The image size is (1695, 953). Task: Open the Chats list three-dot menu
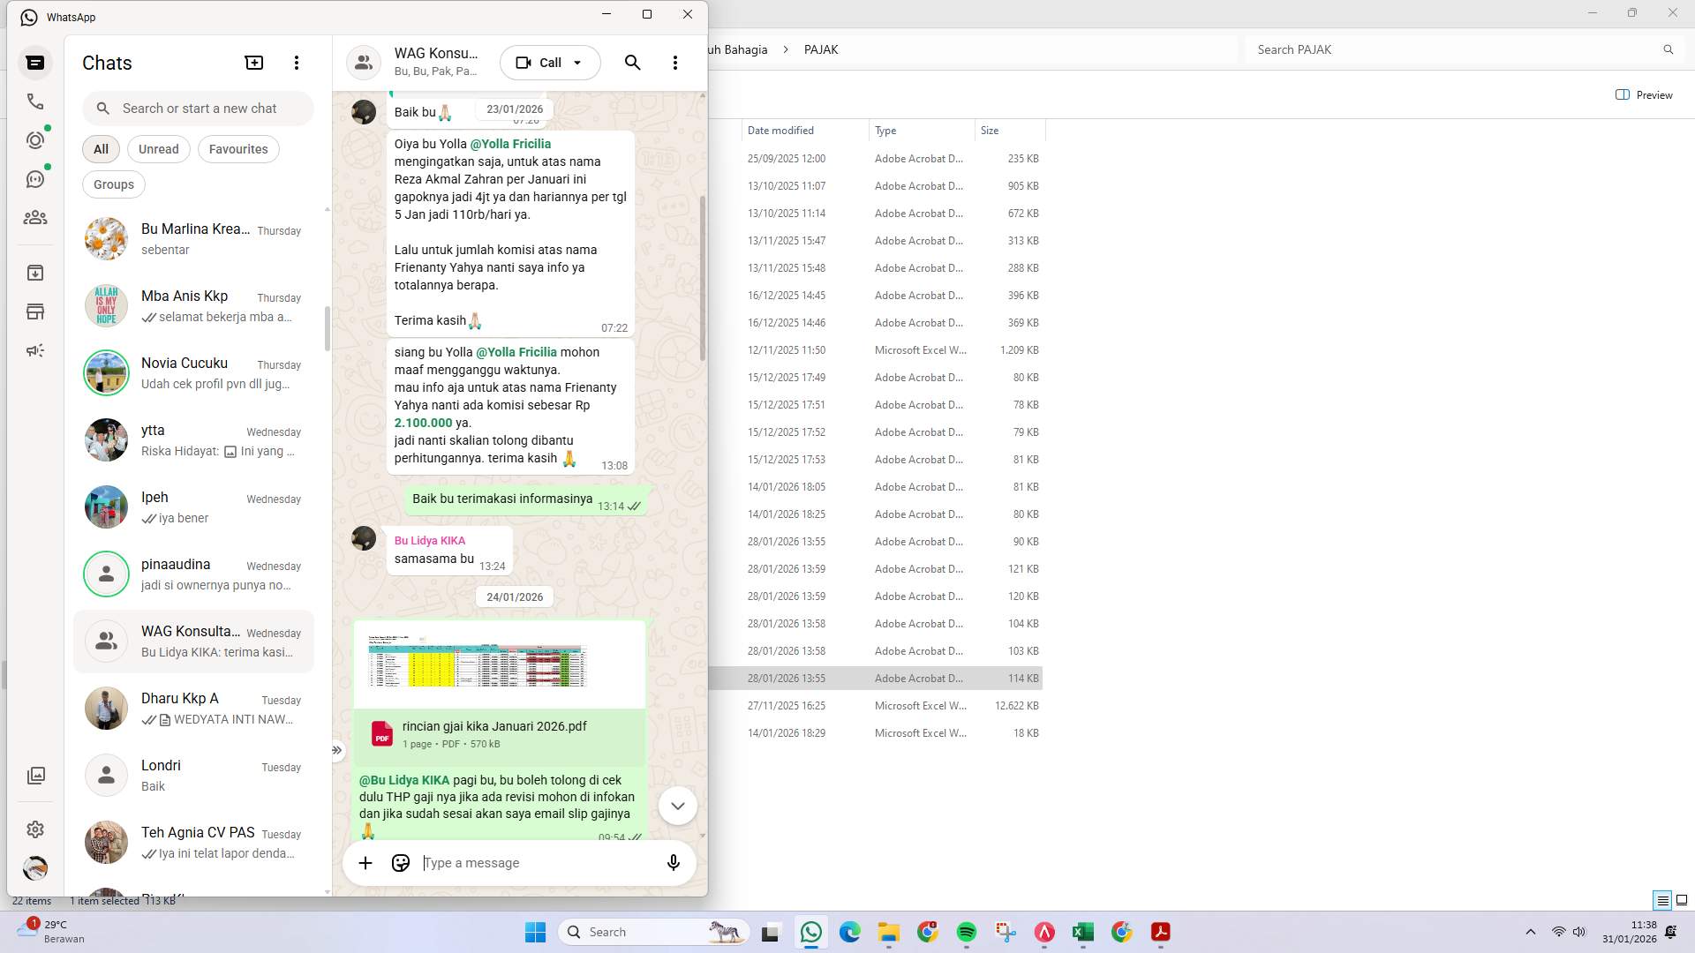(x=296, y=63)
